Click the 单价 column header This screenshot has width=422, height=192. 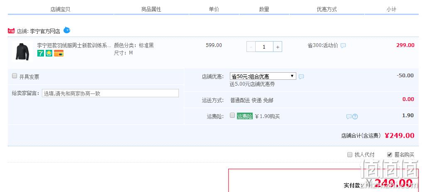(214, 9)
